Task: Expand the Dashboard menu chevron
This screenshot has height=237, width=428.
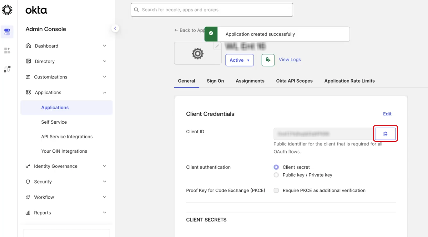Action: (105, 46)
